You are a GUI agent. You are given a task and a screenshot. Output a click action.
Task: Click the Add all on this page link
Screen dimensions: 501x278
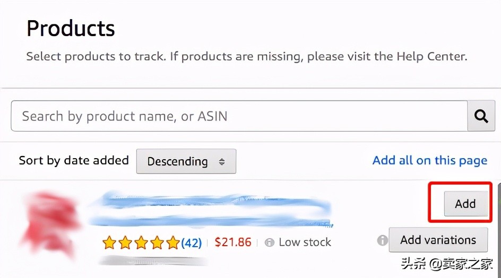tap(429, 160)
